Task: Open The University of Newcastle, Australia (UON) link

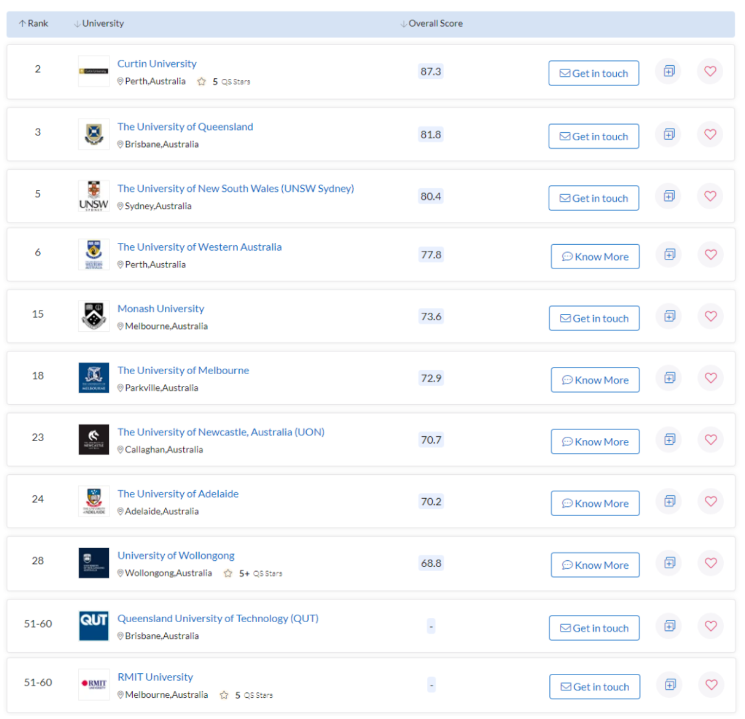Action: point(221,432)
